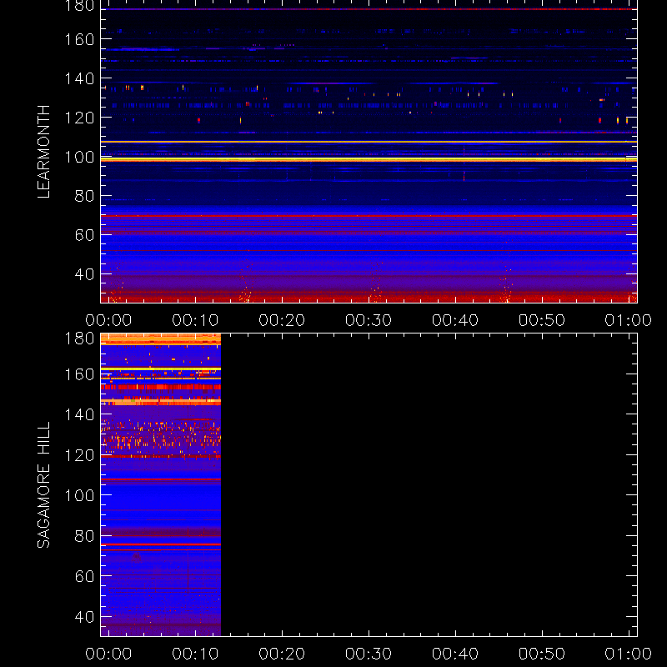This screenshot has width=667, height=667.
Task: Select the 60 tick label on Learmonth plot
Action: coord(84,235)
